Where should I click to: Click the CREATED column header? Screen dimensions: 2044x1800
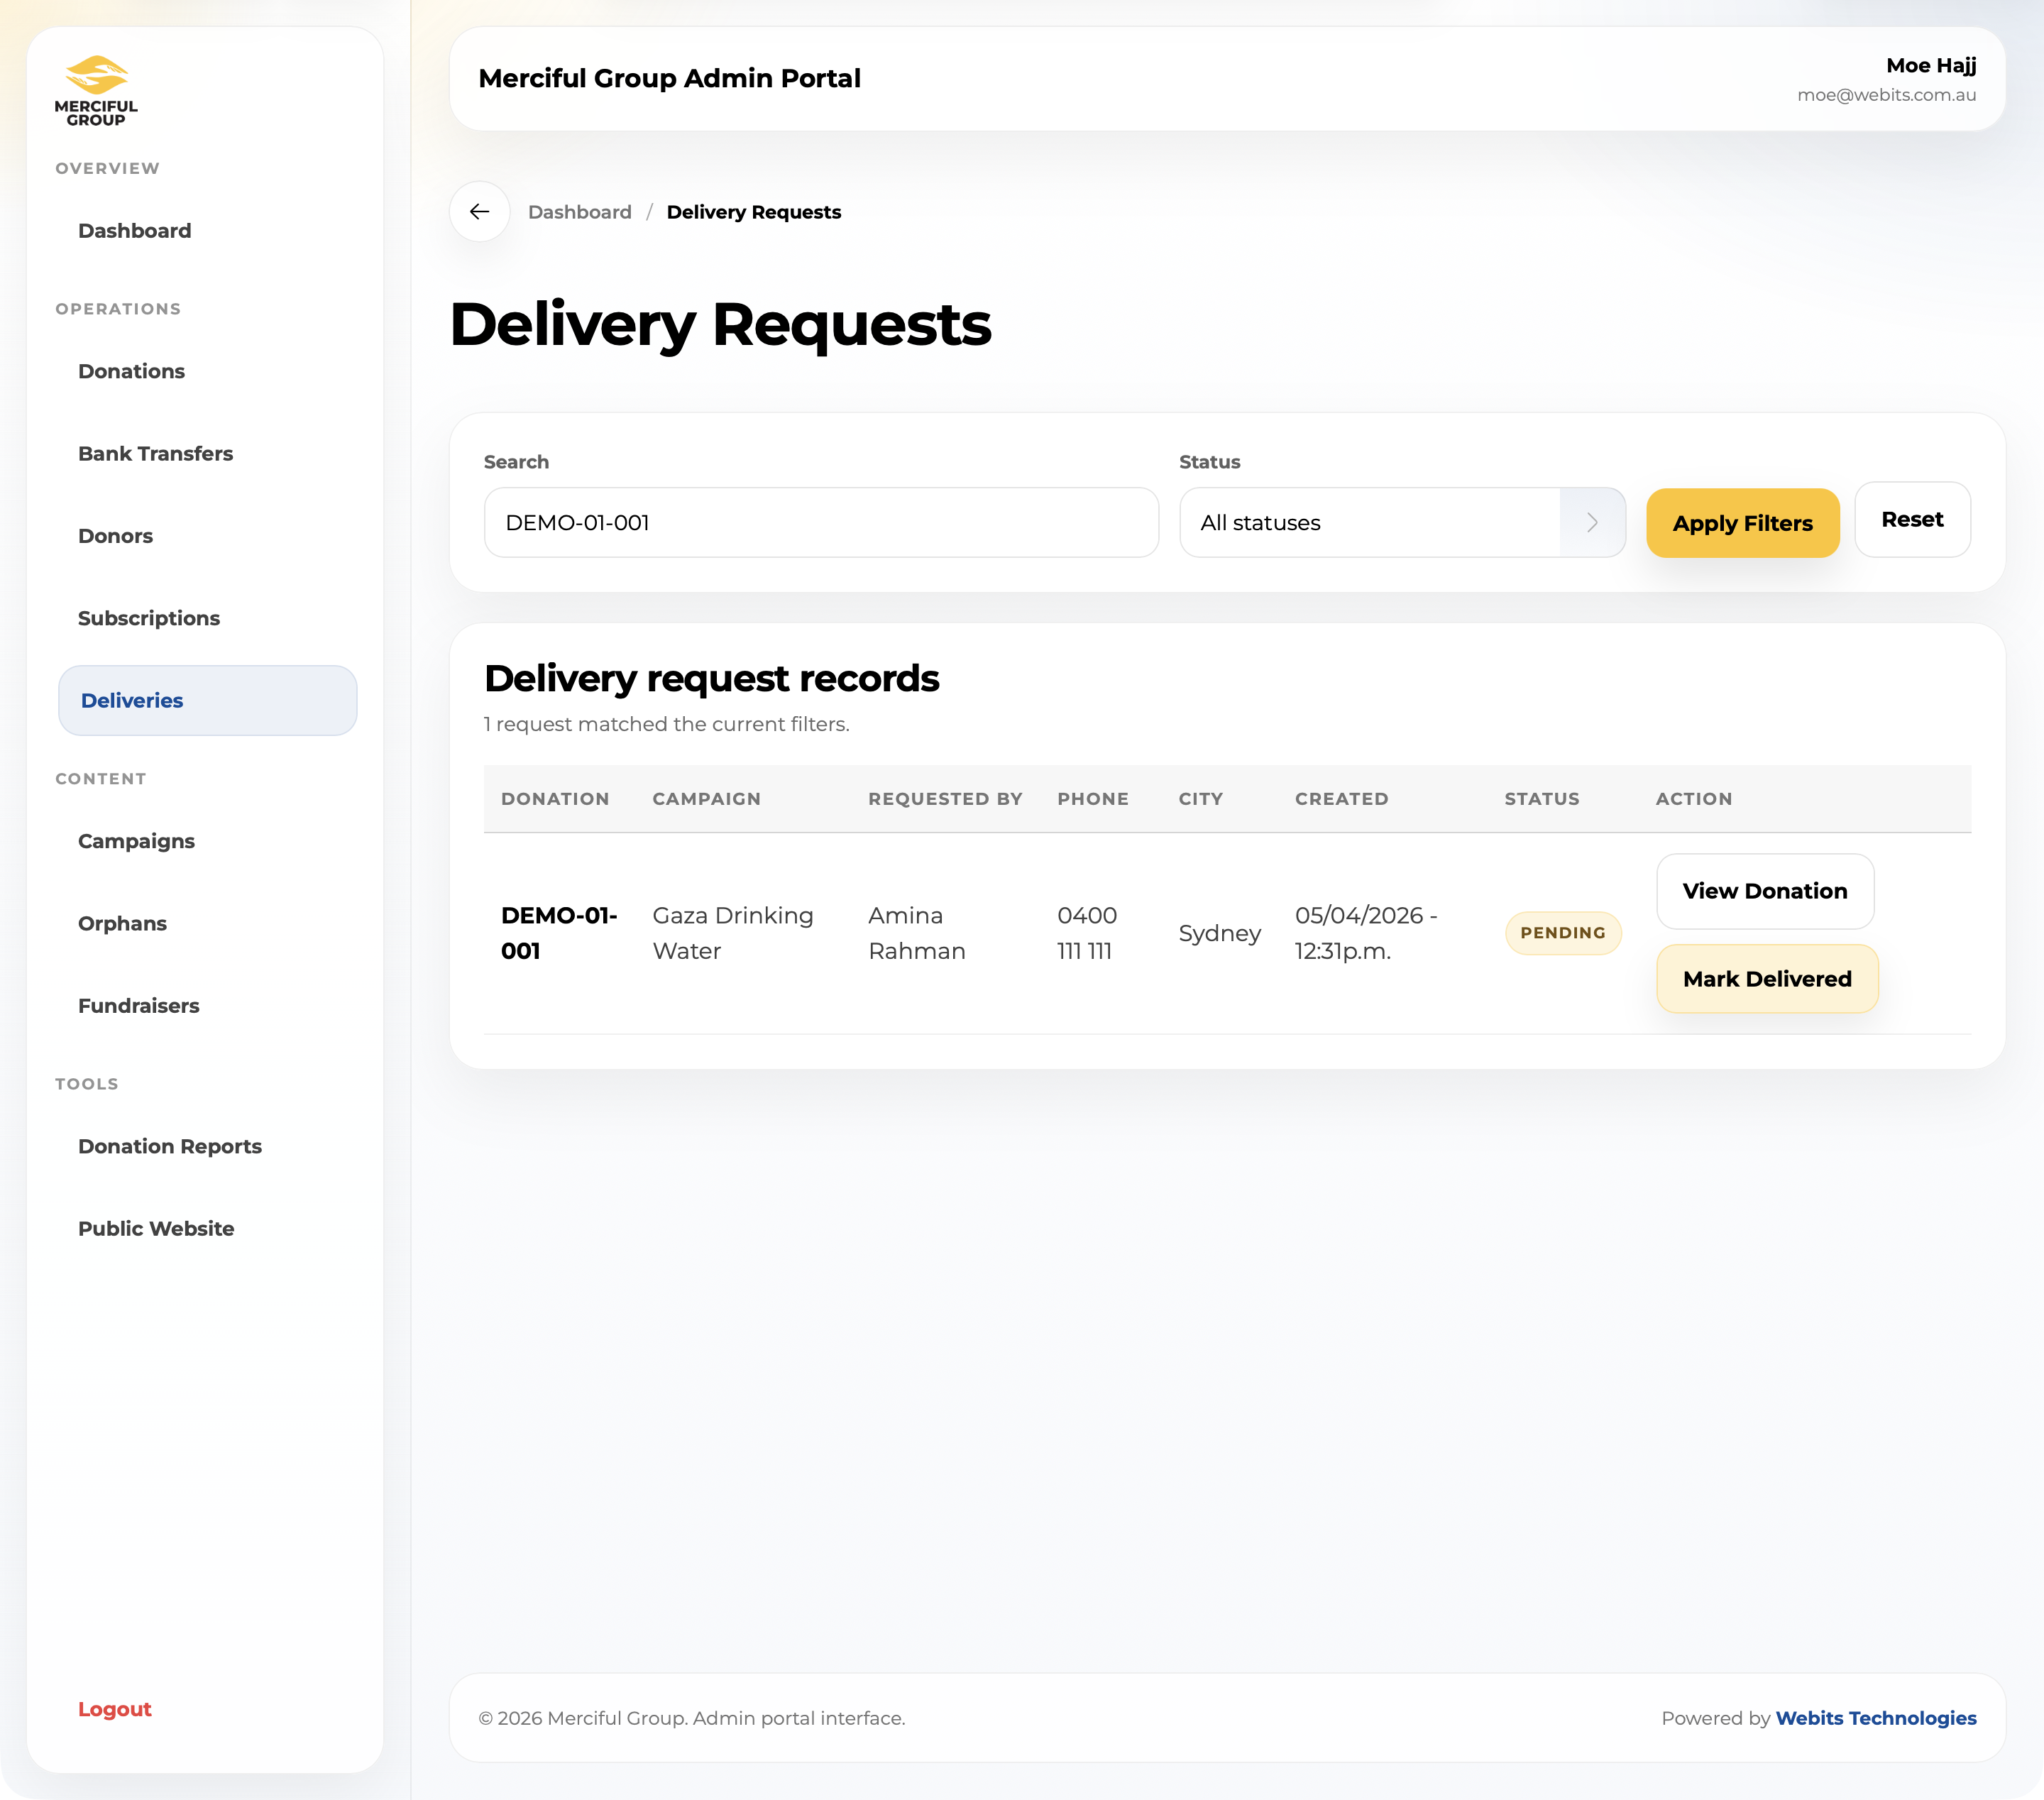pyautogui.click(x=1342, y=799)
